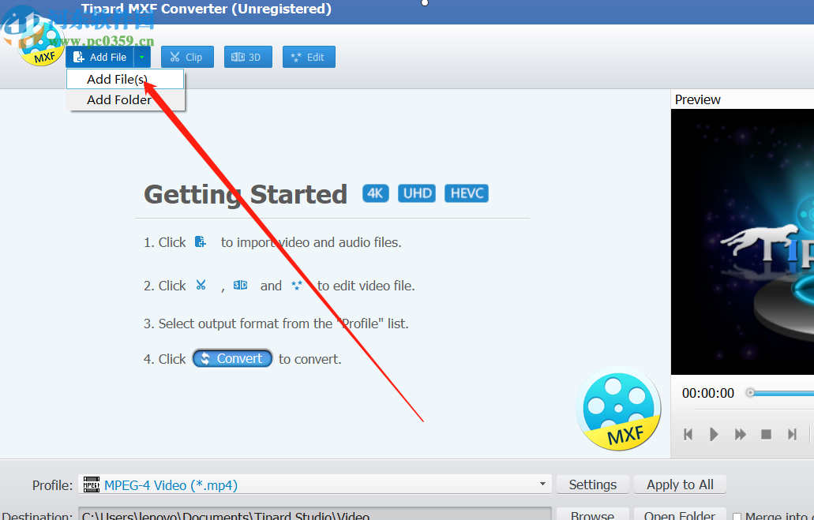Click the Preview panel label

click(x=697, y=99)
